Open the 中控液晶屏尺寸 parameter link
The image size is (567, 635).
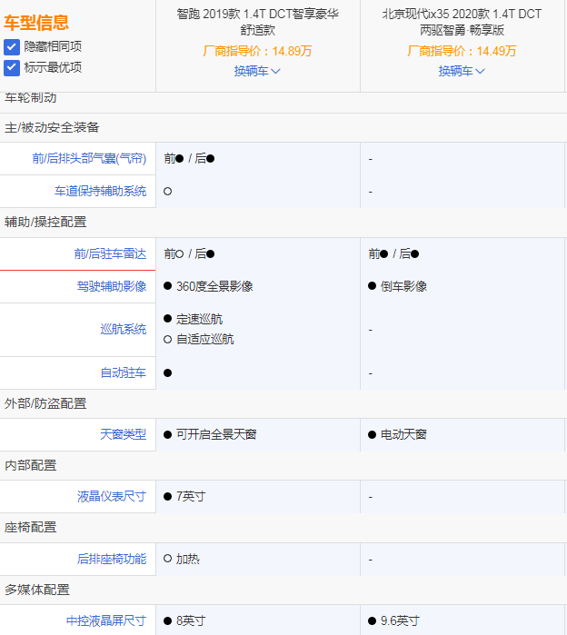tap(105, 620)
